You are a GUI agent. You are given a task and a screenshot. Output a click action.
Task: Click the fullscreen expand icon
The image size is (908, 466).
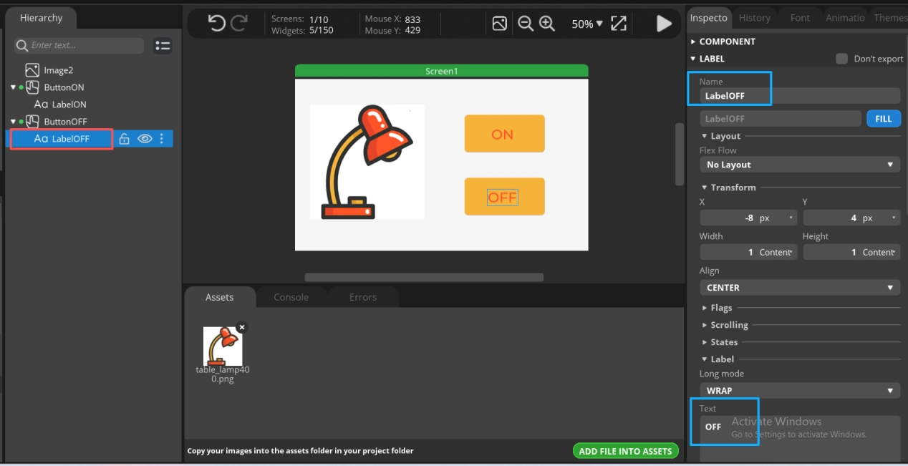(619, 24)
